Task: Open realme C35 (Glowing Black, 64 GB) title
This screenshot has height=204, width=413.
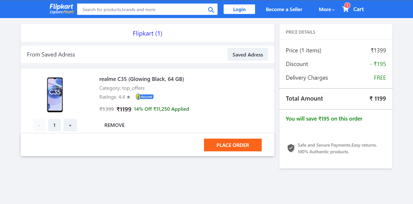Action: 141,79
